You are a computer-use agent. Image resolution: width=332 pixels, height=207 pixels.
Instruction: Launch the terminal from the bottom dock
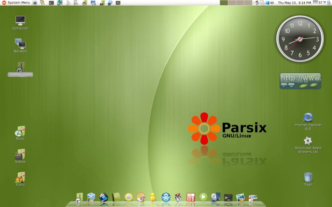228,198
